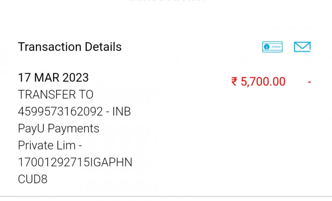Click the 5,700.00 amount figure

coord(263,82)
